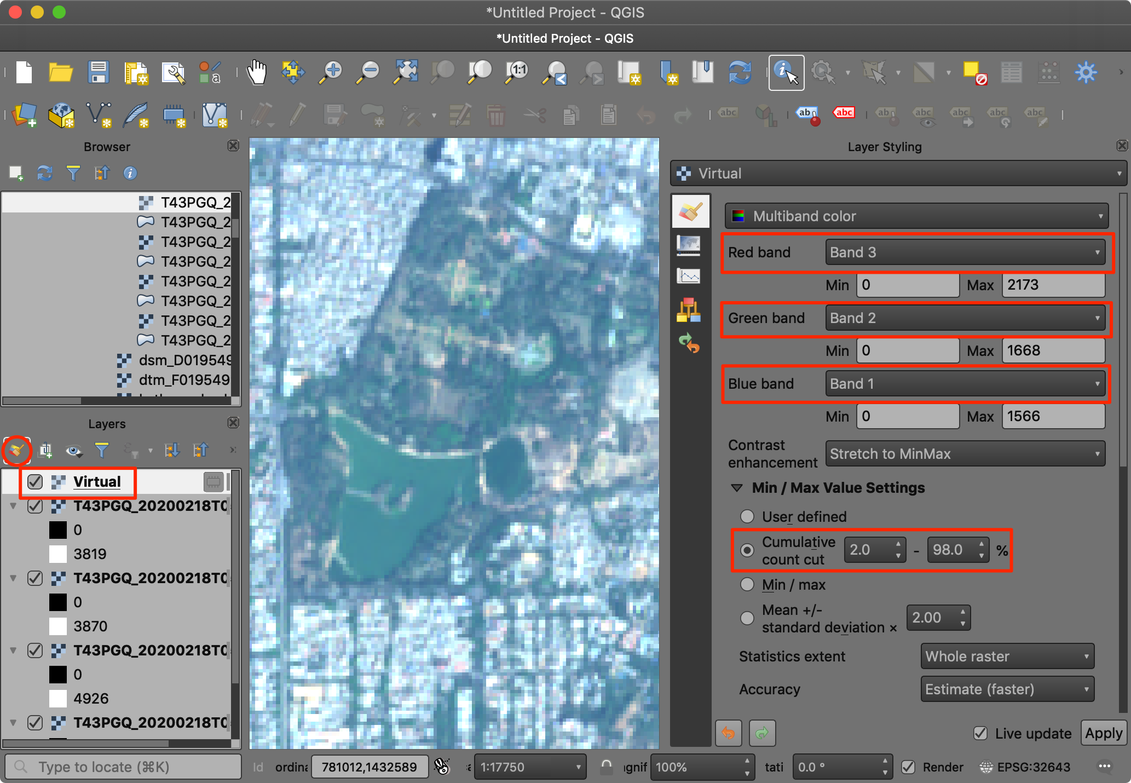Image resolution: width=1131 pixels, height=783 pixels.
Task: Click the Refresh map icon
Action: [740, 72]
